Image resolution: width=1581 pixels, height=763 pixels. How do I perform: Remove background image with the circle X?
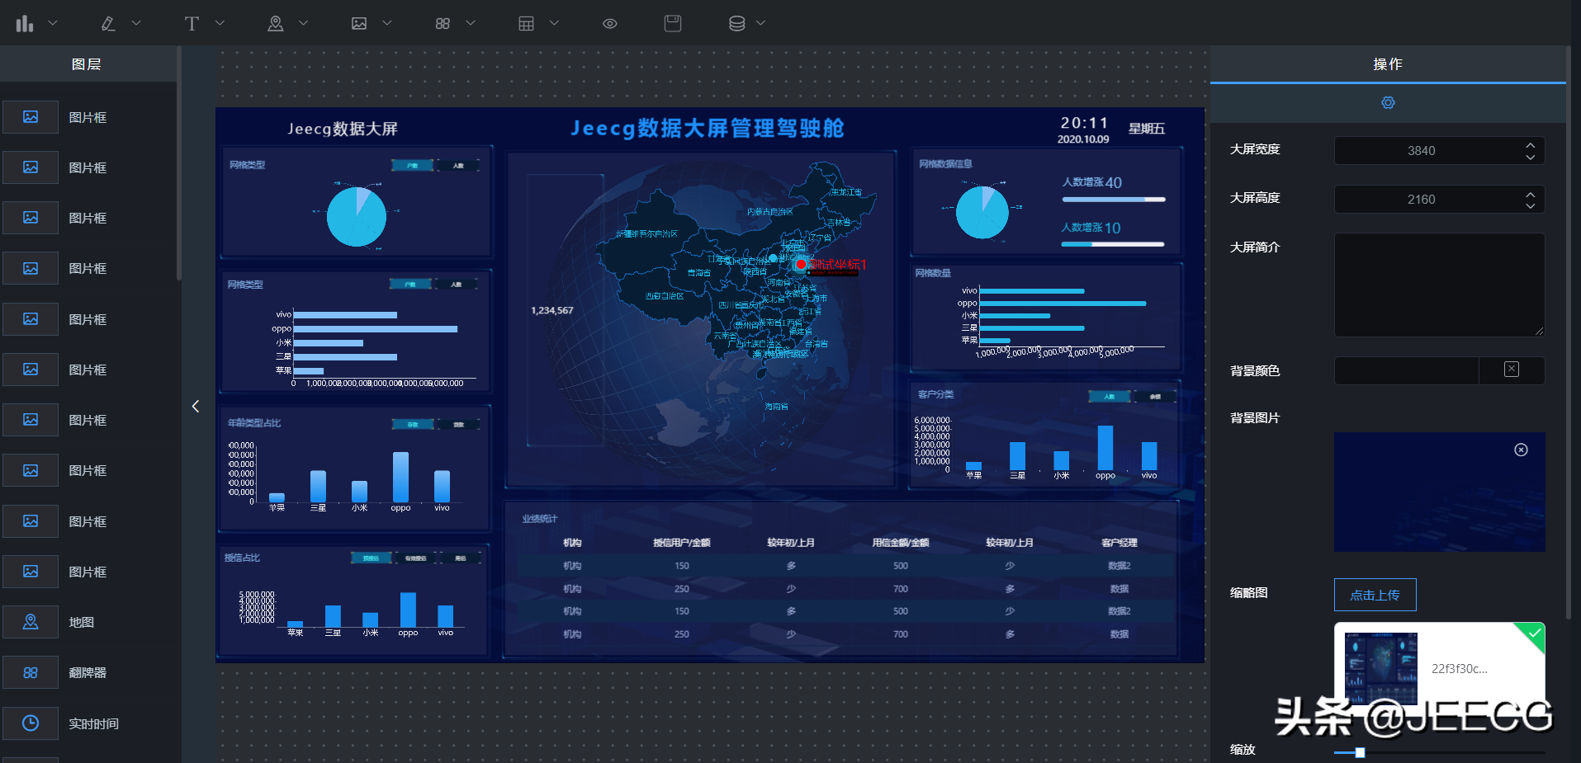tap(1521, 450)
